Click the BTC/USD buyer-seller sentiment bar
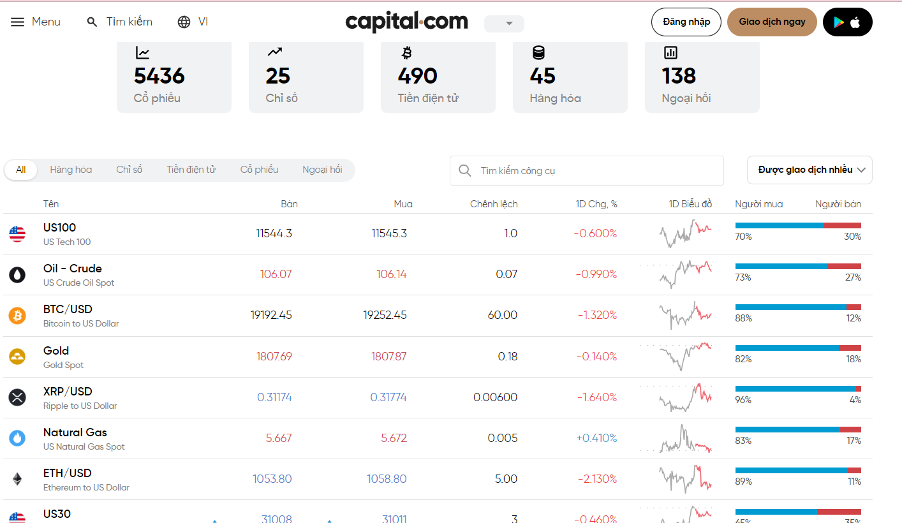Screen dimensions: 902x523 pos(798,307)
